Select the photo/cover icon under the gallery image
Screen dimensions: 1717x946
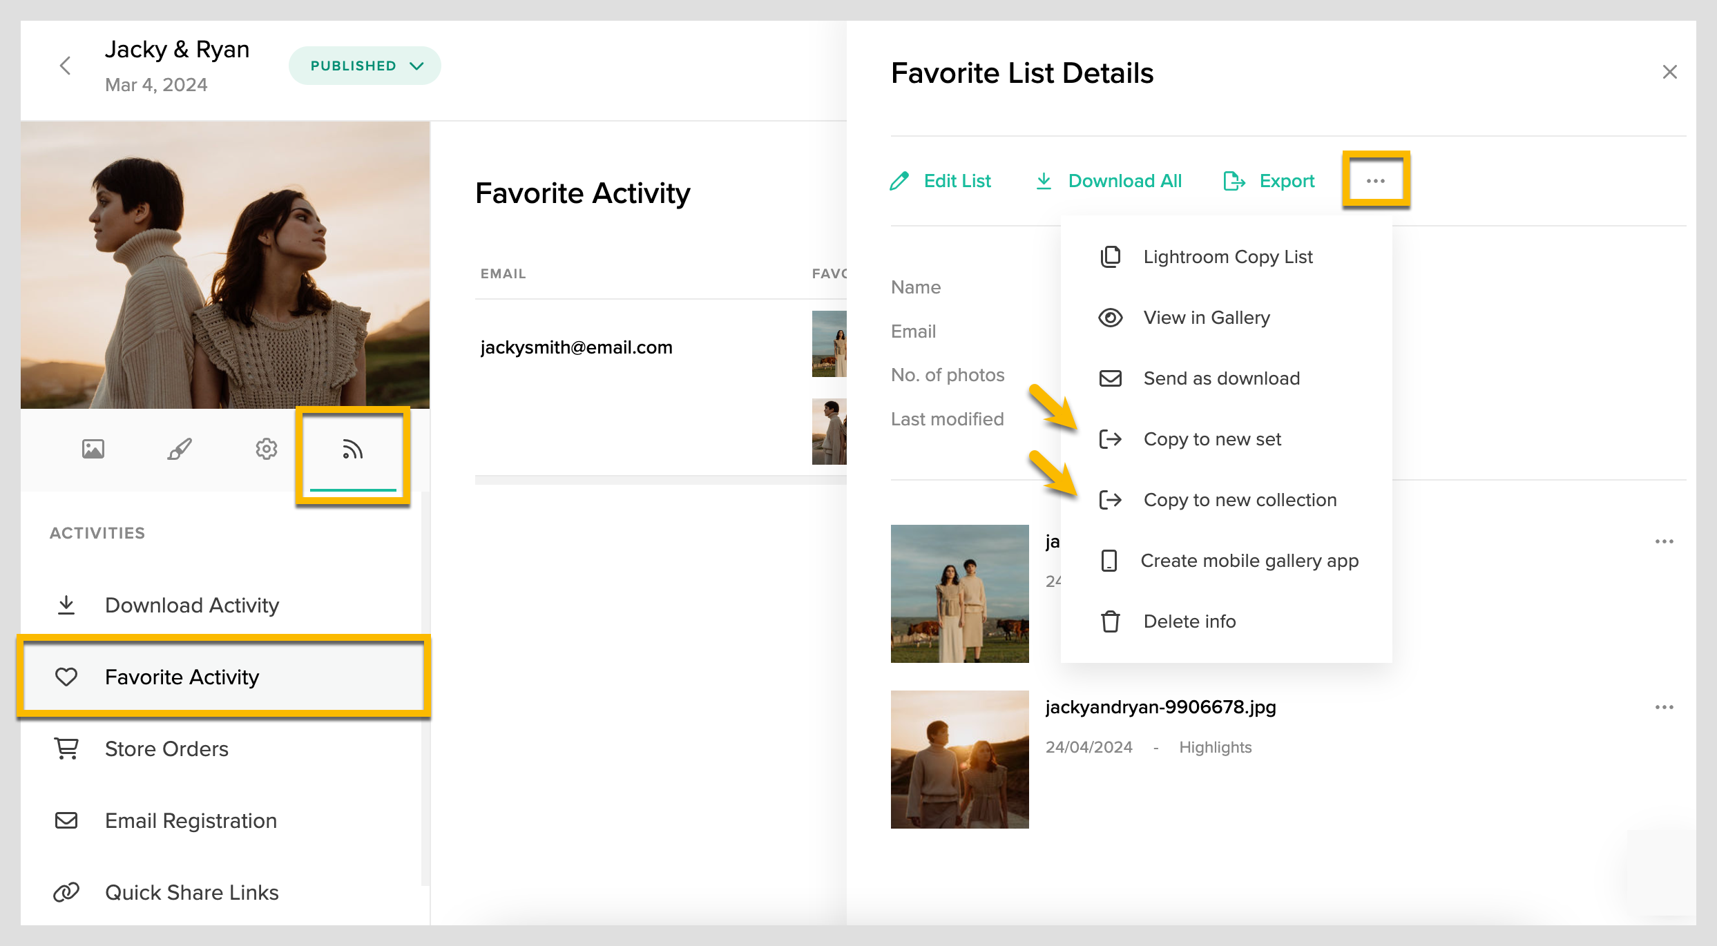(x=93, y=449)
